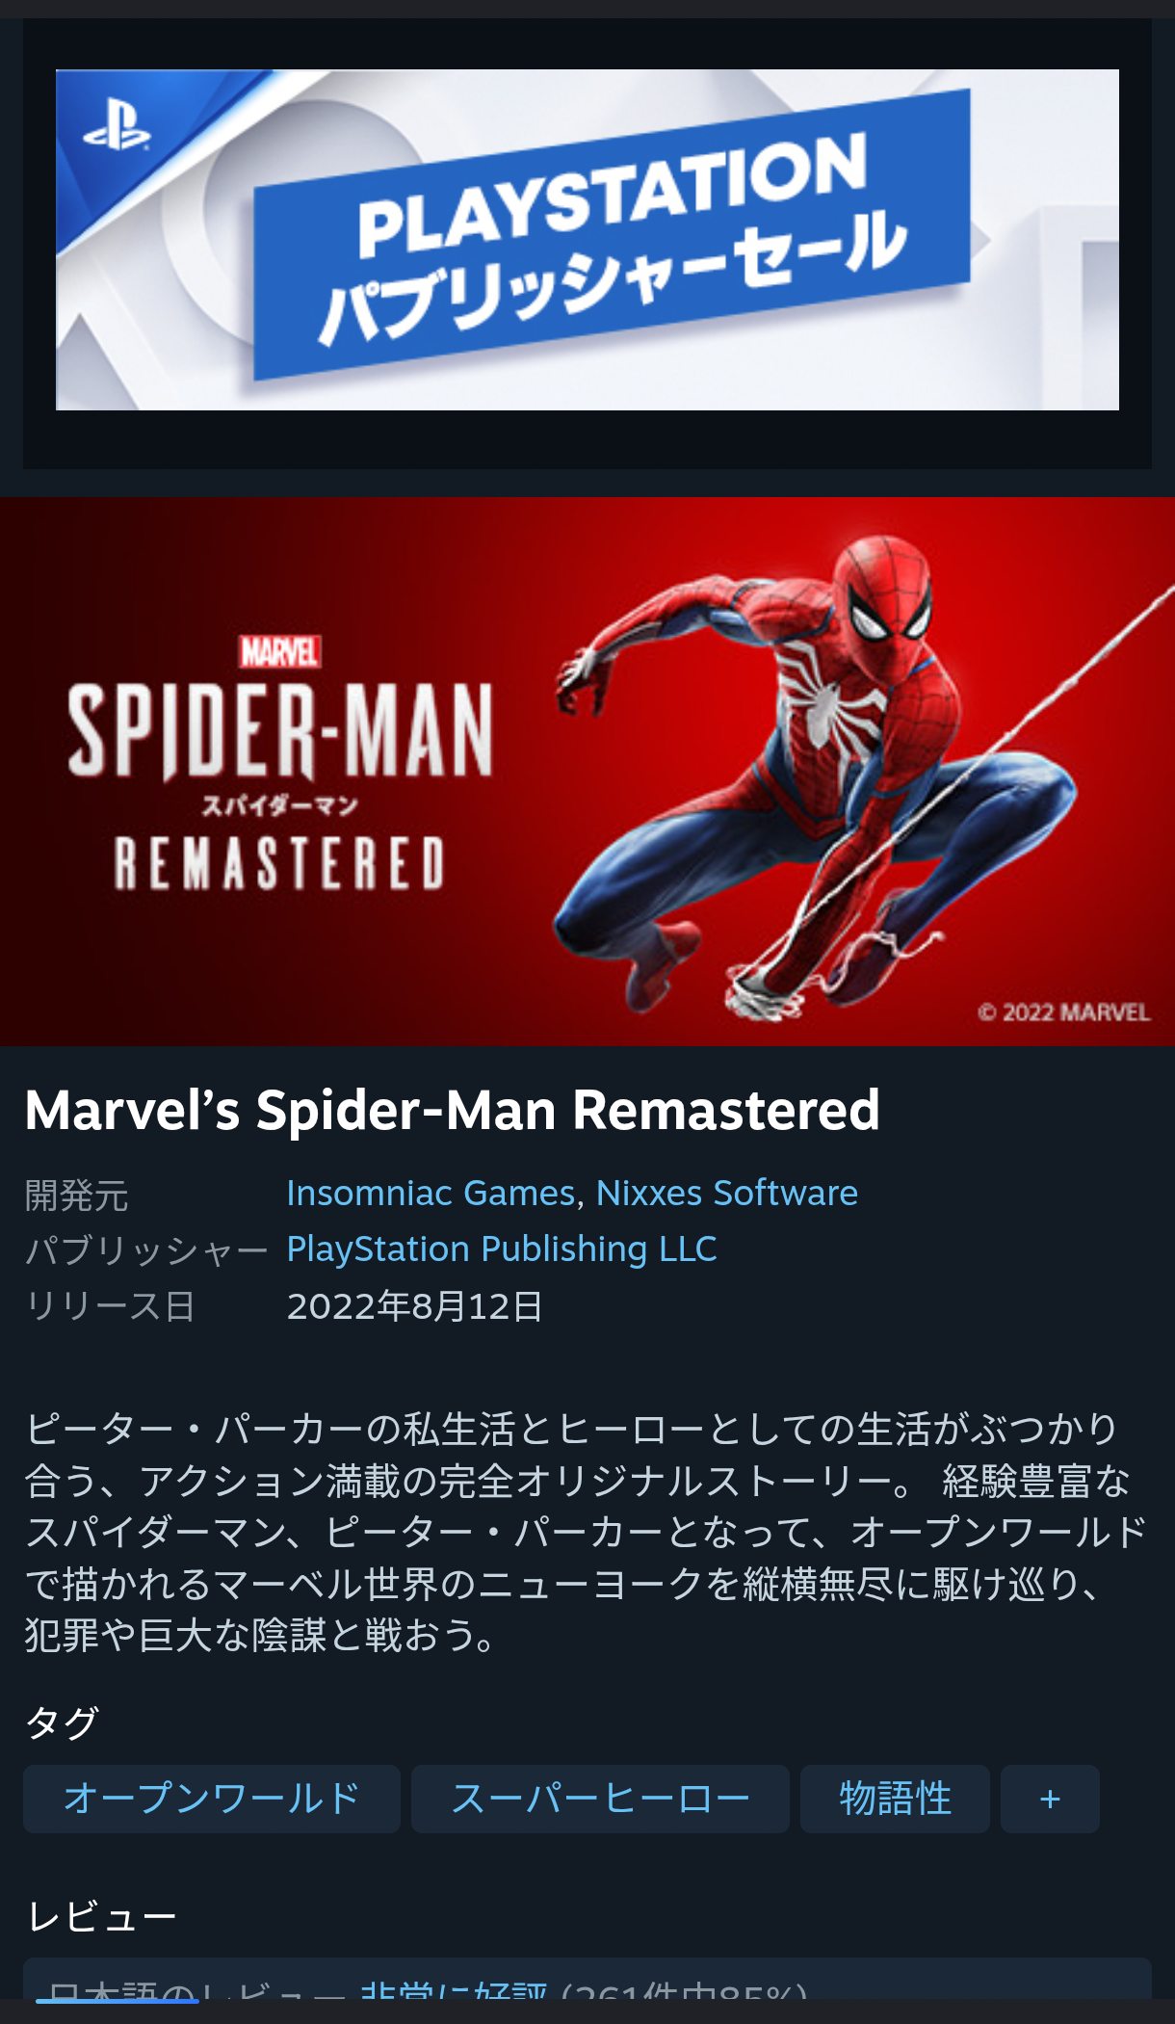Open the Spider-Man Remastered header image
This screenshot has width=1175, height=2024.
tap(587, 771)
